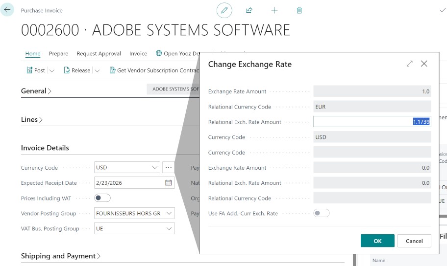Screen dimensions: 447x266
Task: Click the OK button
Action: coord(377,241)
